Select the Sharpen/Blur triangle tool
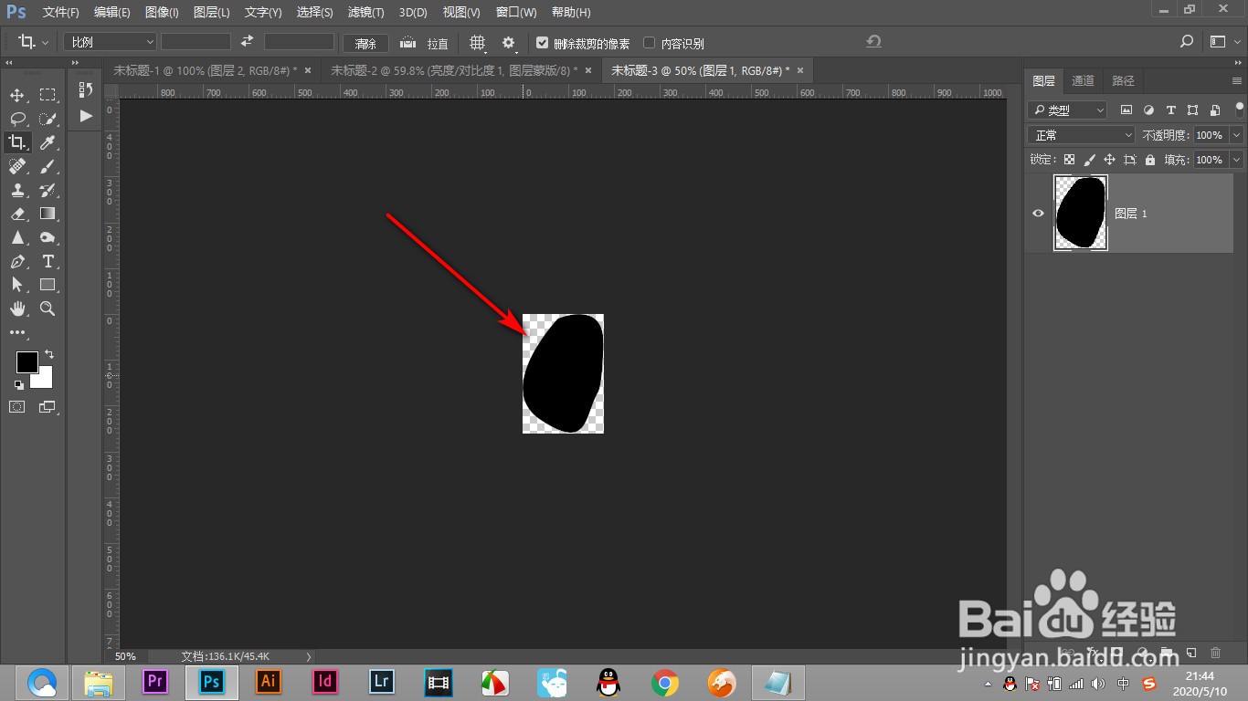 click(16, 237)
